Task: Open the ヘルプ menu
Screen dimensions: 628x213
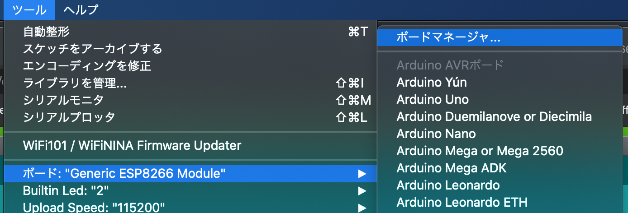Action: (81, 9)
